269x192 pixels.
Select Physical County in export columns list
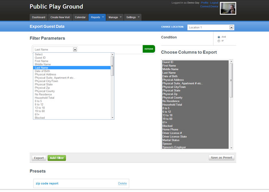(195, 98)
